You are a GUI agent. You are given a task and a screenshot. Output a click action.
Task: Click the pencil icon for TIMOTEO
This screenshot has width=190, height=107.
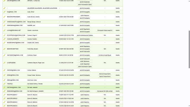4,84
